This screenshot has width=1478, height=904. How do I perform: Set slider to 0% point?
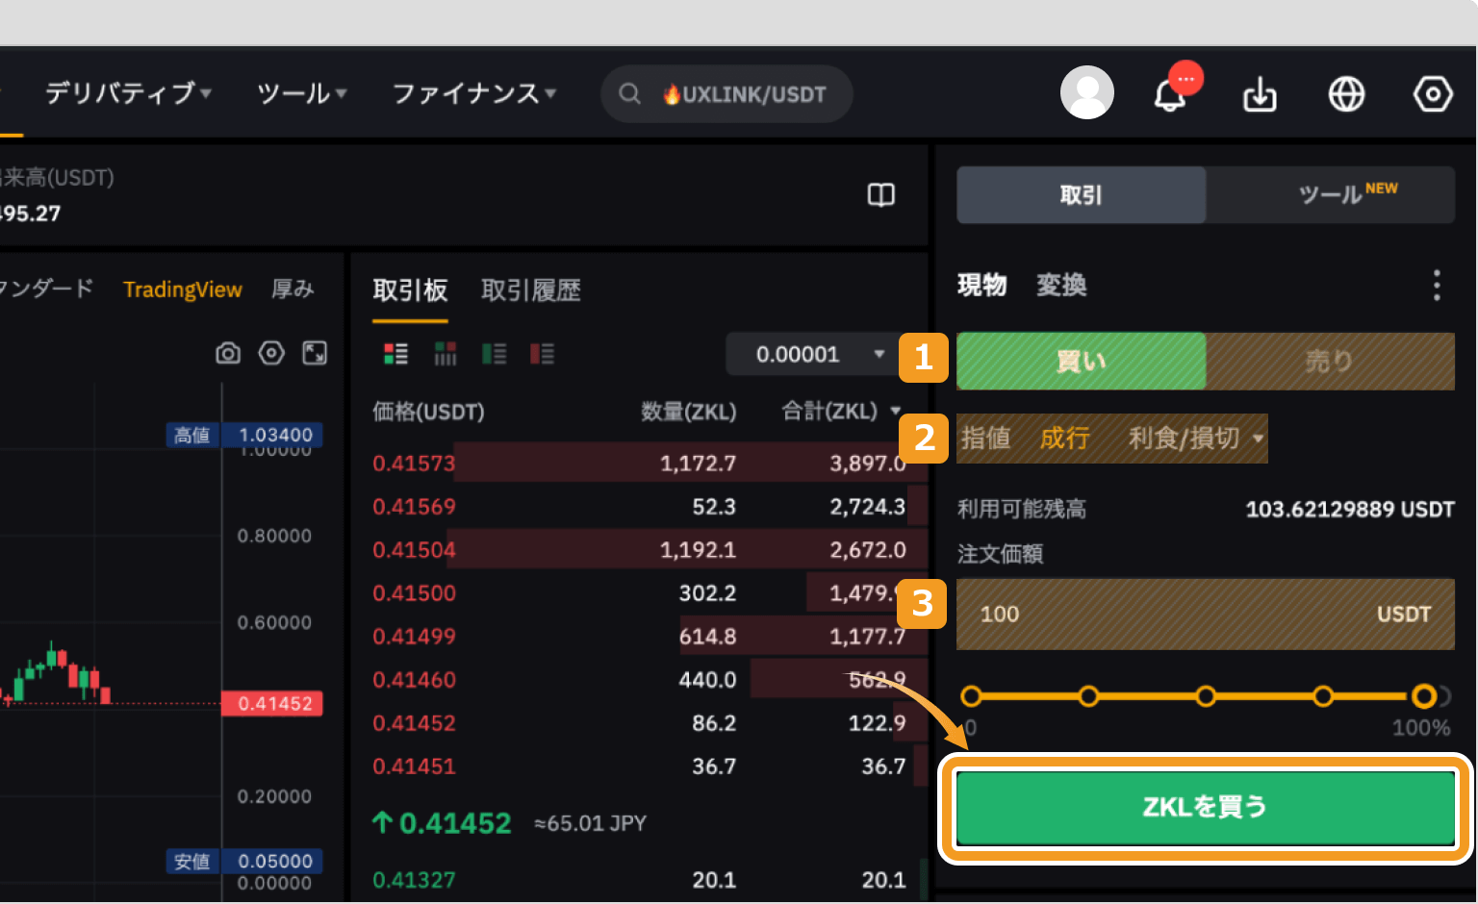pyautogui.click(x=971, y=696)
